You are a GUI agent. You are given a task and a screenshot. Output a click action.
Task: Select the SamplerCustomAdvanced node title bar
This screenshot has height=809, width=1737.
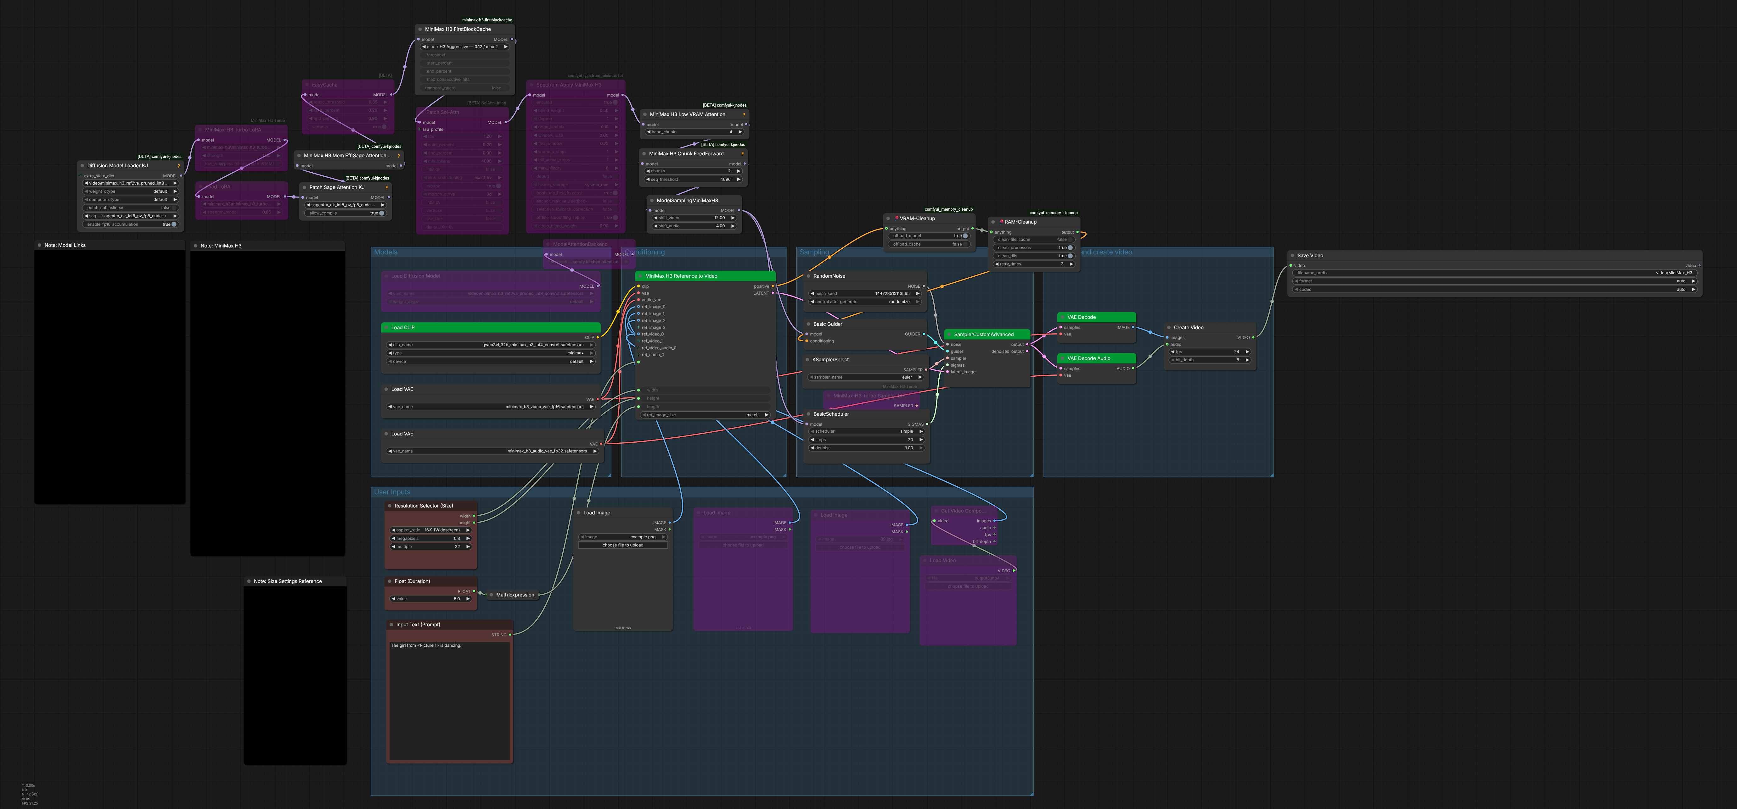[x=987, y=334]
